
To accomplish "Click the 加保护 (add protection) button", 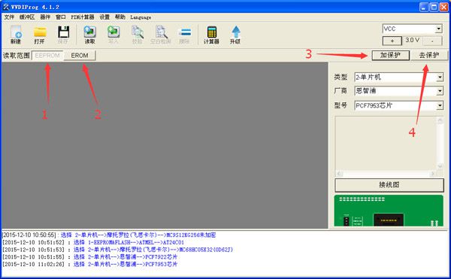I will pos(391,55).
